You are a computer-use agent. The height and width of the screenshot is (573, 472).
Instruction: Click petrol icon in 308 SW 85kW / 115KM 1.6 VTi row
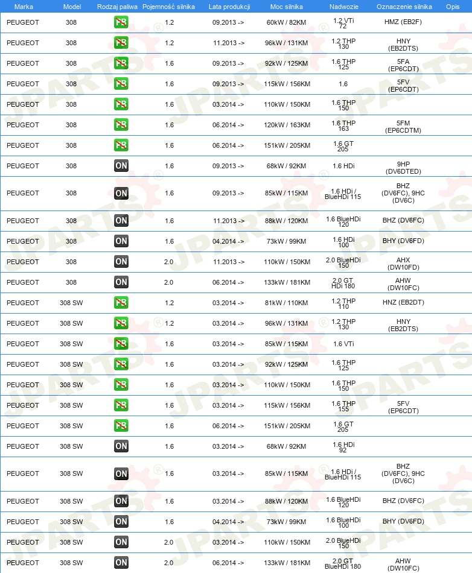click(121, 344)
